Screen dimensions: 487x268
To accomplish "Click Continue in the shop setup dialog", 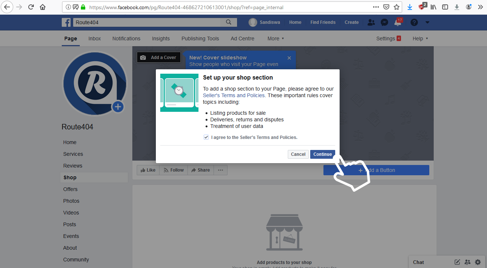I will (322, 154).
